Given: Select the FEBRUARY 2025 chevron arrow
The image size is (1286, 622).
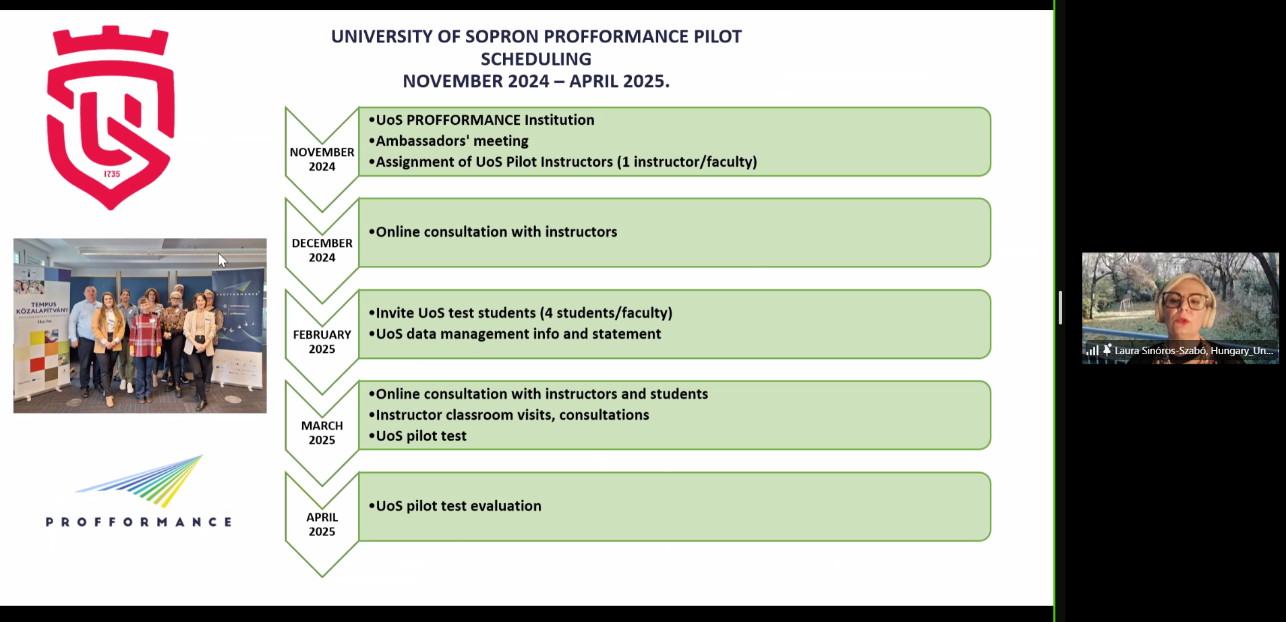Looking at the screenshot, I should click(322, 341).
